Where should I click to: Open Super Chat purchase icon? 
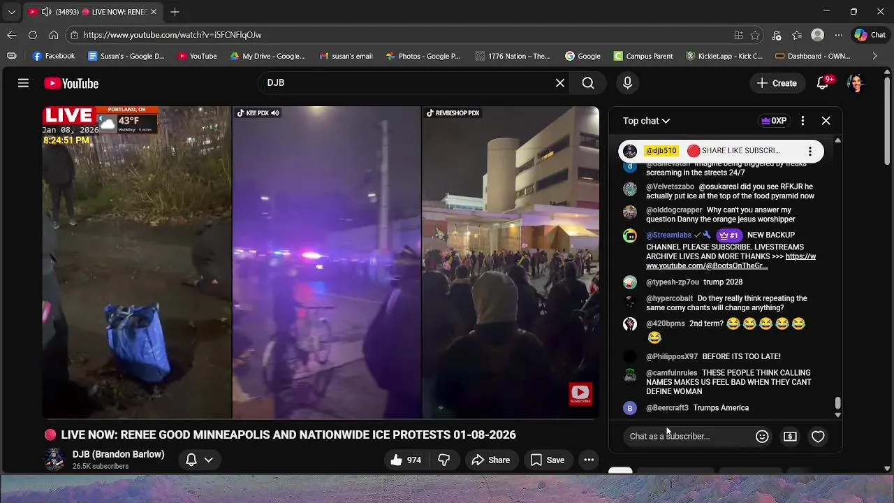point(790,437)
